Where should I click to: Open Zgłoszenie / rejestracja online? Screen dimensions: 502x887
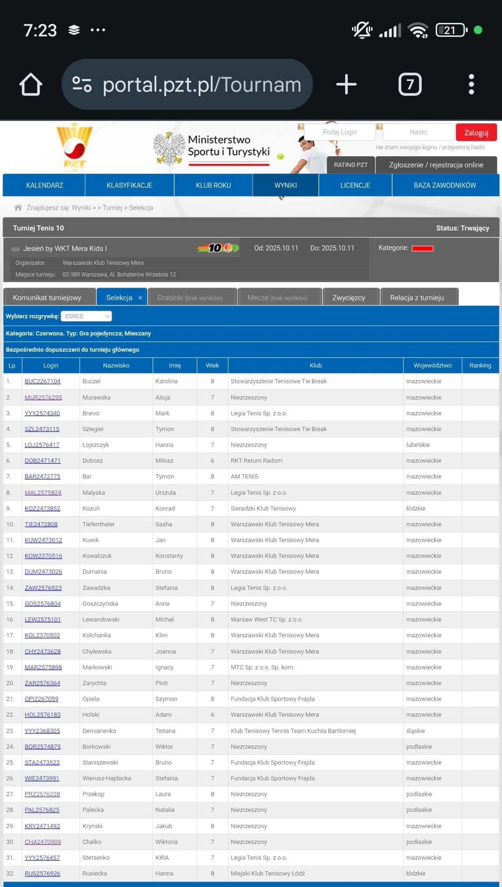pyautogui.click(x=436, y=165)
